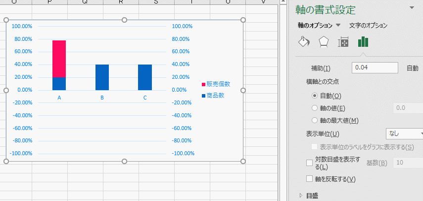Select the Axis Options bar chart icon

(x=363, y=42)
